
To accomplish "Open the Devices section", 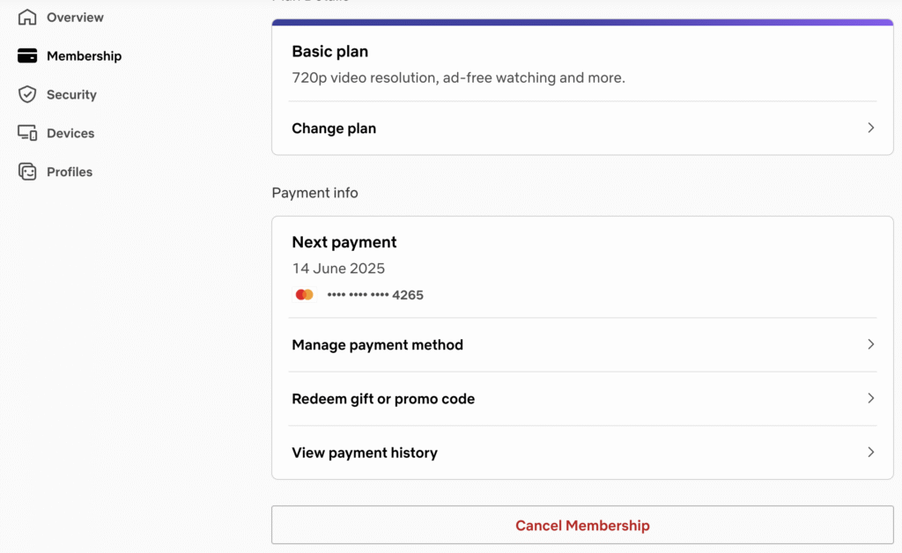I will pos(56,133).
